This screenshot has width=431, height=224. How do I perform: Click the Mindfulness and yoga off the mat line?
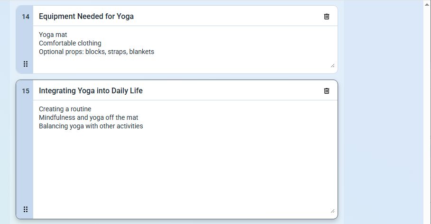(89, 118)
